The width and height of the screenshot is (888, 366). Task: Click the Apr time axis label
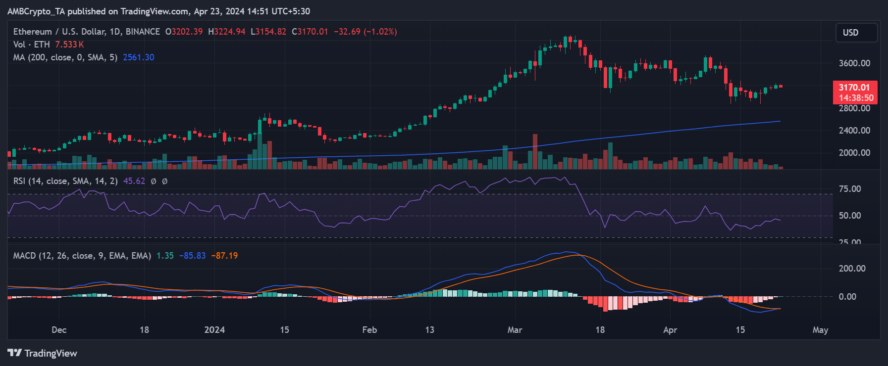[670, 330]
